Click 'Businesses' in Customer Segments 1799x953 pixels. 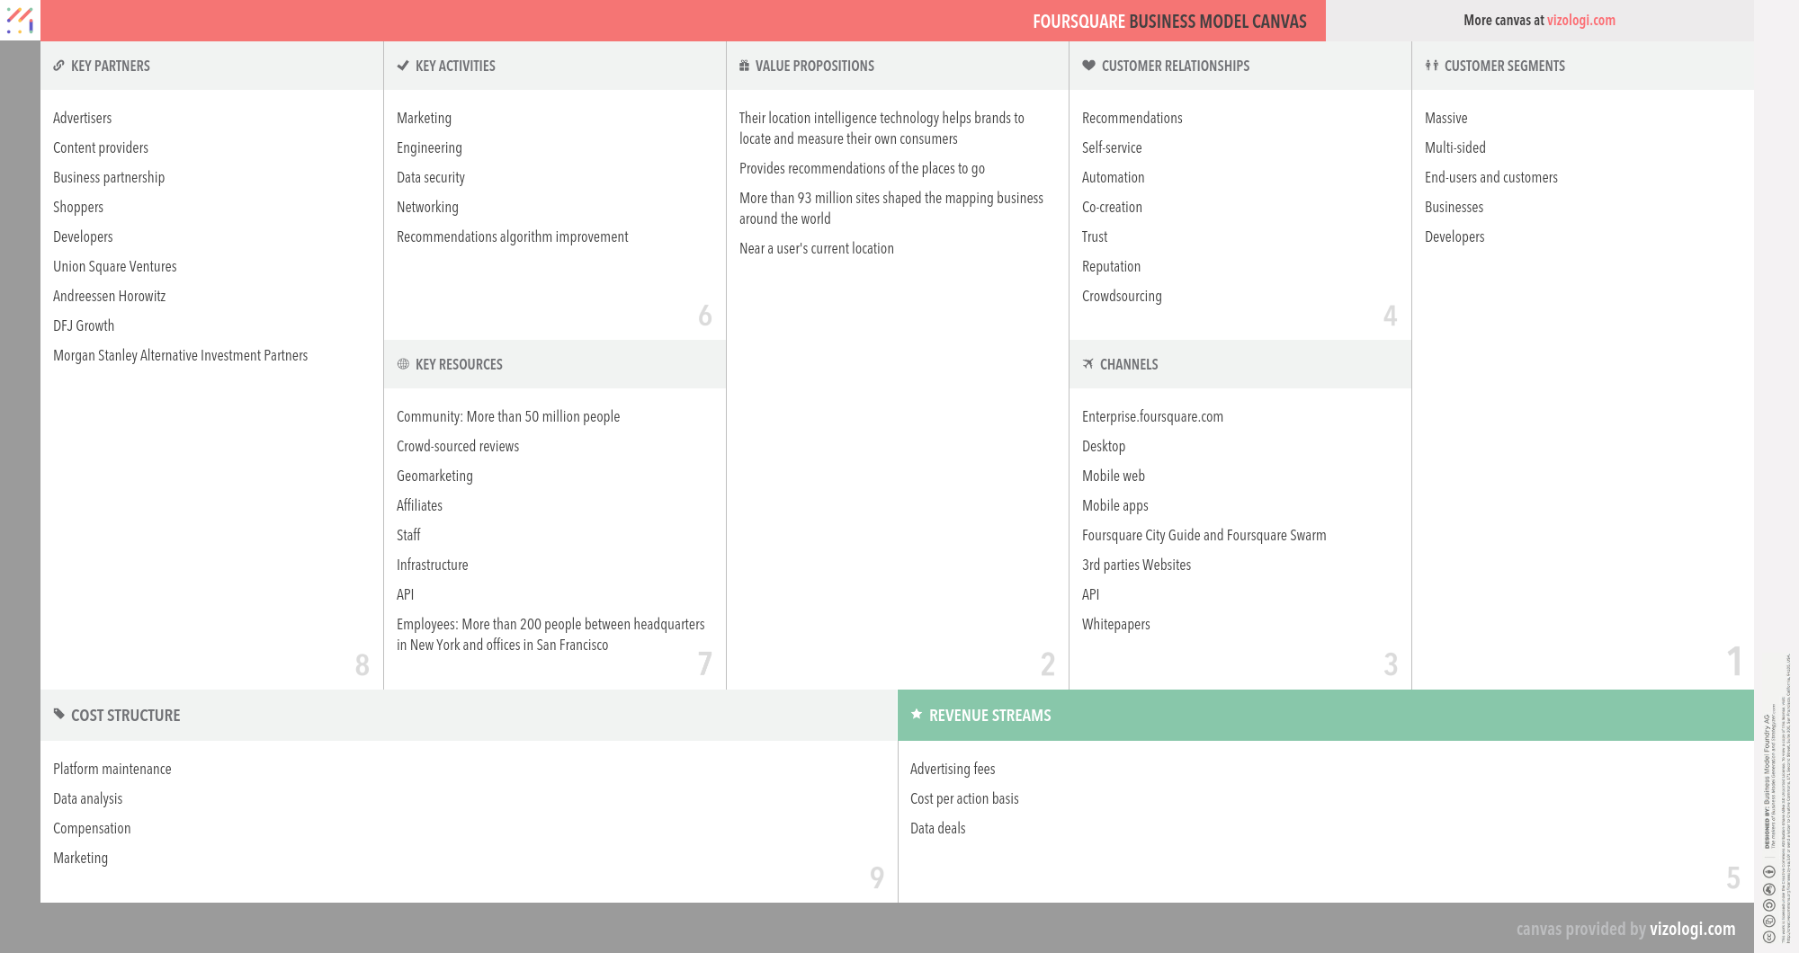pyautogui.click(x=1454, y=207)
